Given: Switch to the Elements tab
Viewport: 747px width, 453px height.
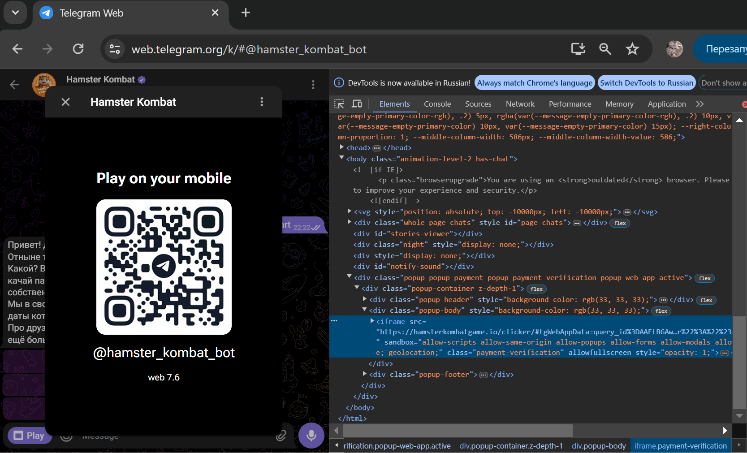Looking at the screenshot, I should (x=395, y=104).
